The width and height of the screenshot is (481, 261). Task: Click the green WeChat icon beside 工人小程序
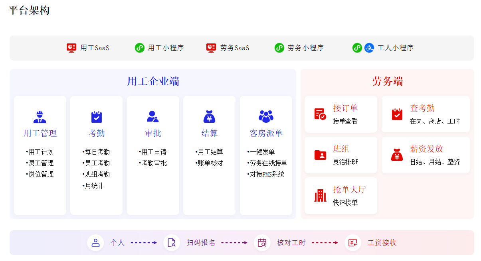[x=357, y=48]
